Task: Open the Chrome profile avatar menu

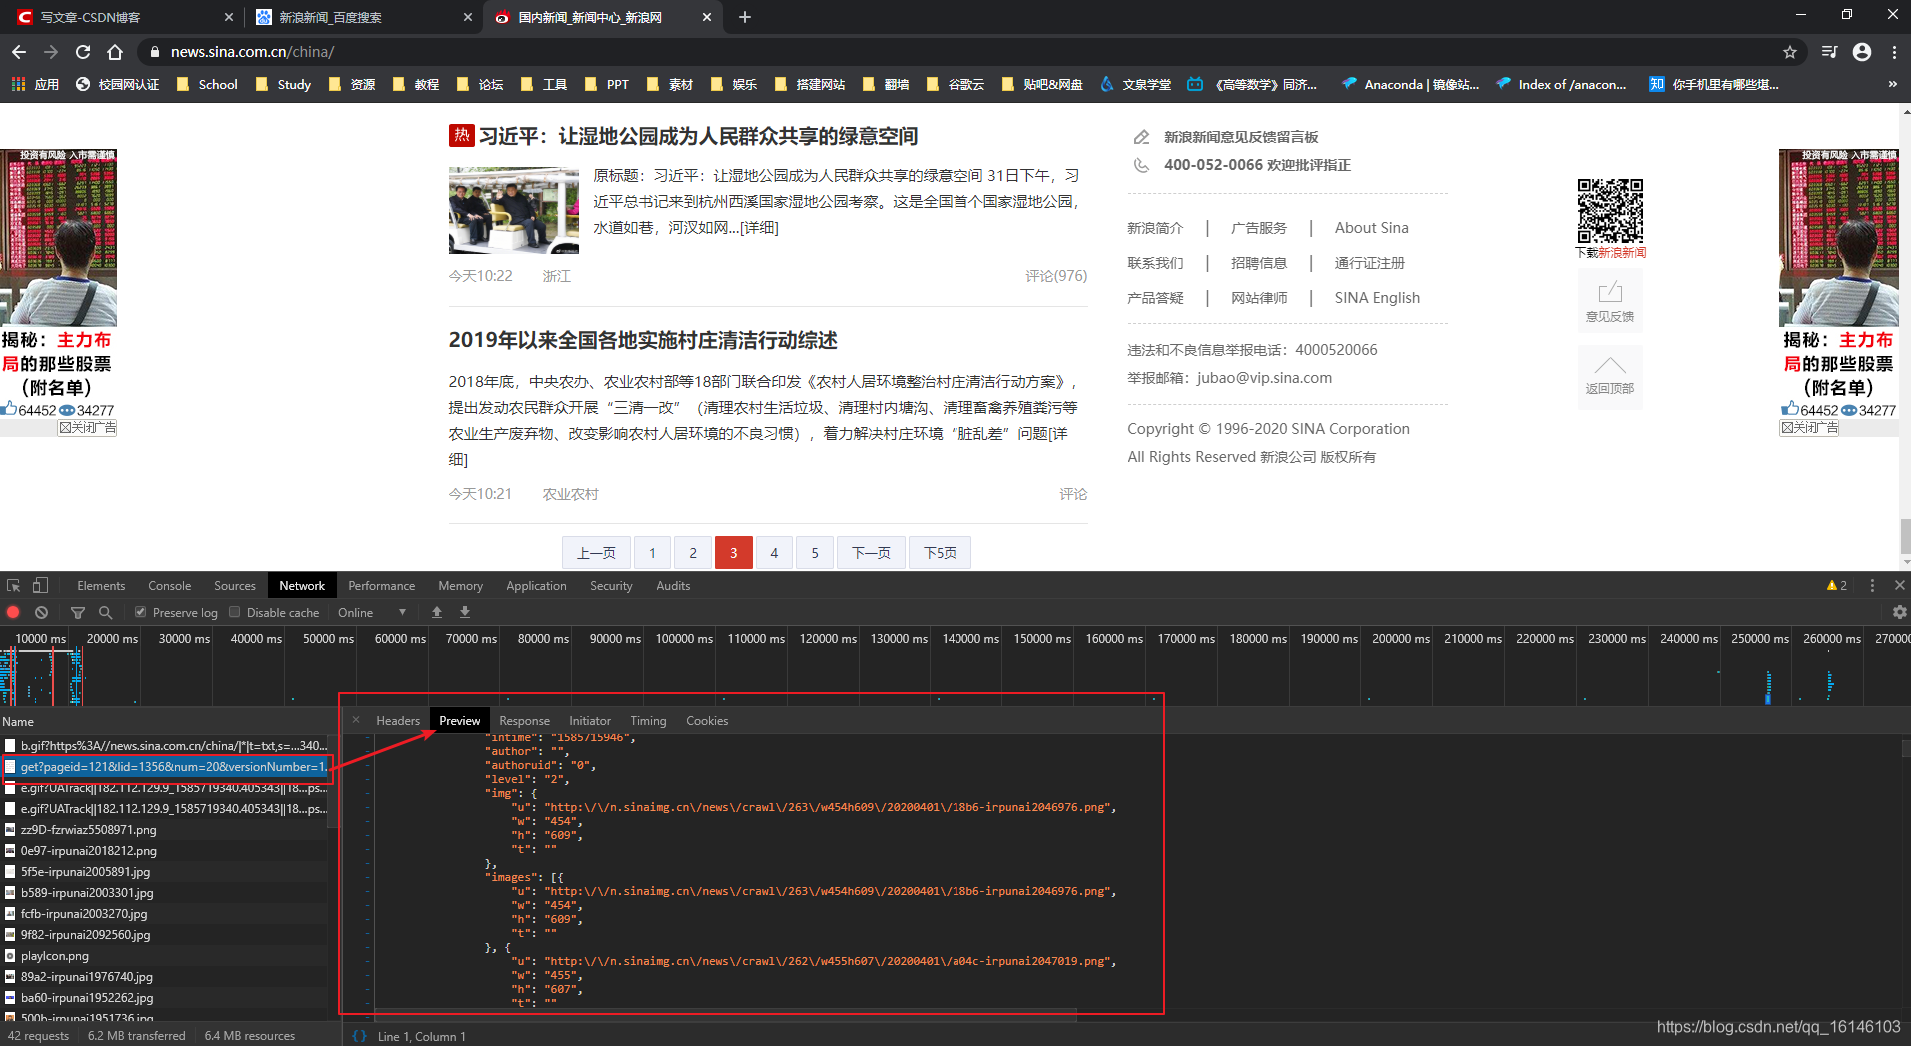Action: click(1862, 52)
